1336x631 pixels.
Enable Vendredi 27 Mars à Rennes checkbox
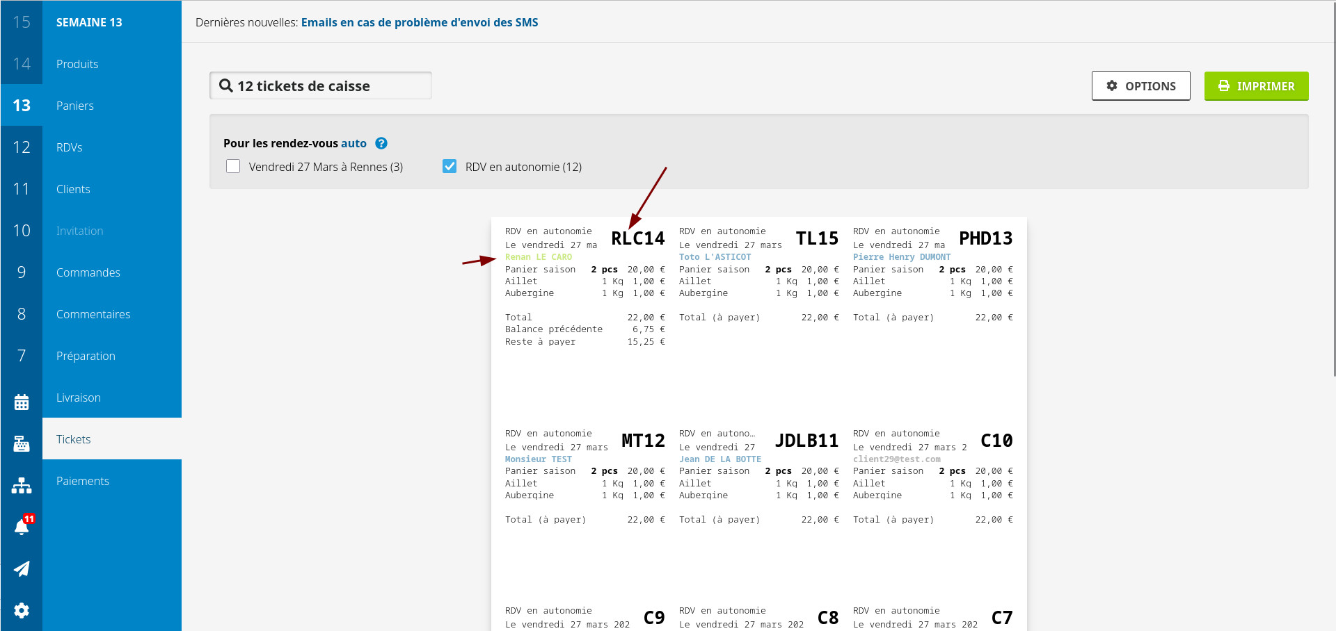click(233, 167)
